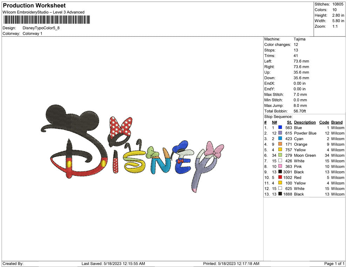Click the EndX value 0.00 in
This screenshot has width=347, height=267.
click(x=299, y=83)
